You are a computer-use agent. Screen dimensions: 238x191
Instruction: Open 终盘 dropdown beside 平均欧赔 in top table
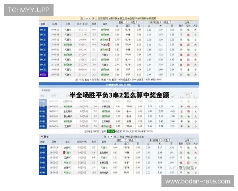tap(168, 22)
